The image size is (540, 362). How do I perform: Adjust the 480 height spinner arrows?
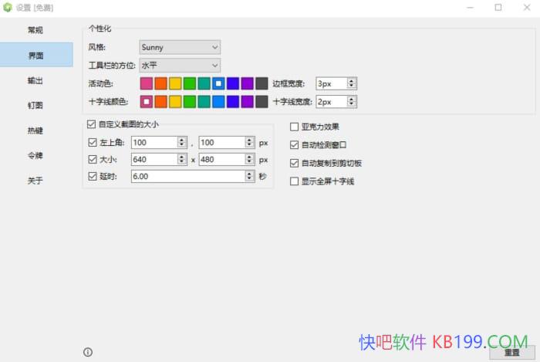pos(250,159)
